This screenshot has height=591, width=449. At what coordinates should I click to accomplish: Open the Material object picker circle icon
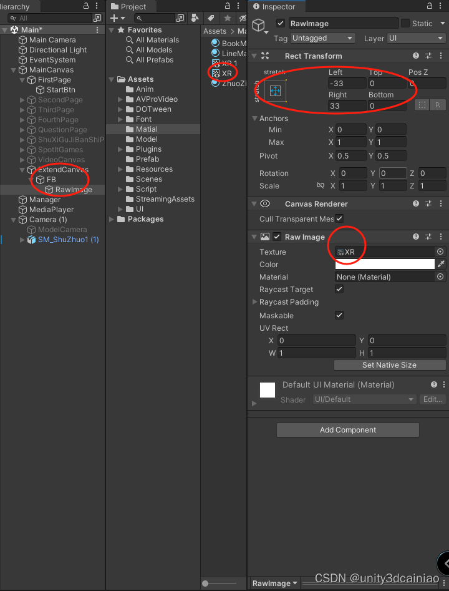[x=440, y=276]
